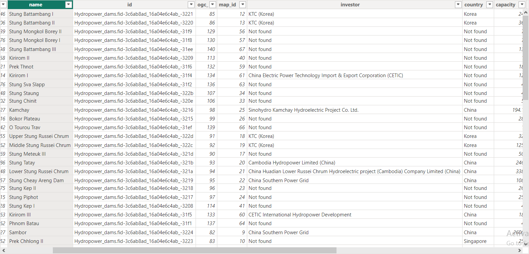Viewport: 529px width, 254px height.
Task: Open the id column filter dropdown
Action: [191, 5]
